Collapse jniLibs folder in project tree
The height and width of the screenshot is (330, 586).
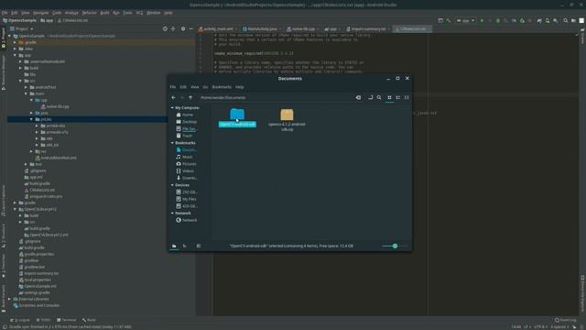coord(31,119)
